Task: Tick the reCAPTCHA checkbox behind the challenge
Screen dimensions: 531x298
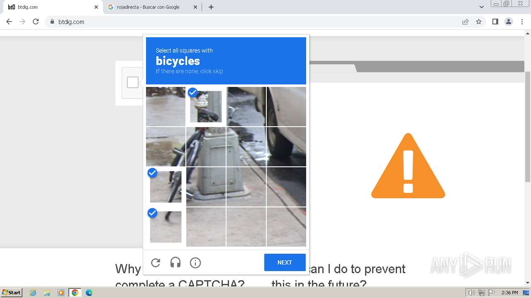Action: [133, 82]
